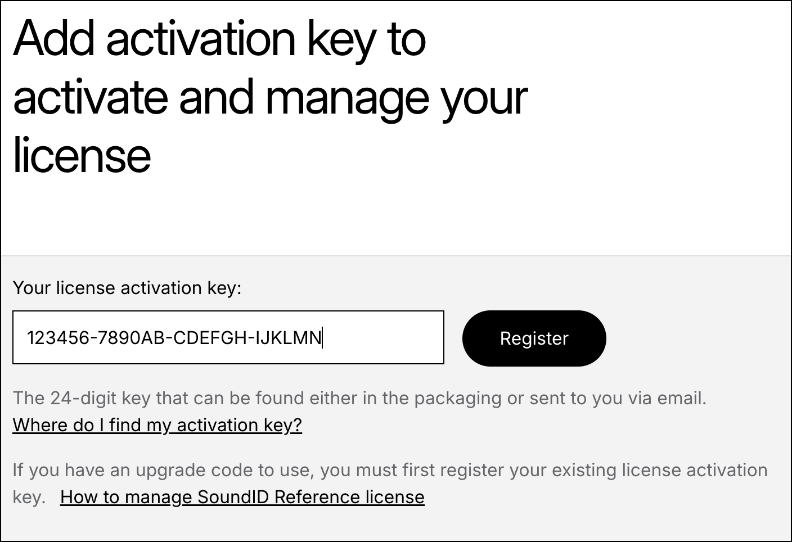This screenshot has height=542, width=792.
Task: Click empty space after the entered key
Action: [382, 338]
